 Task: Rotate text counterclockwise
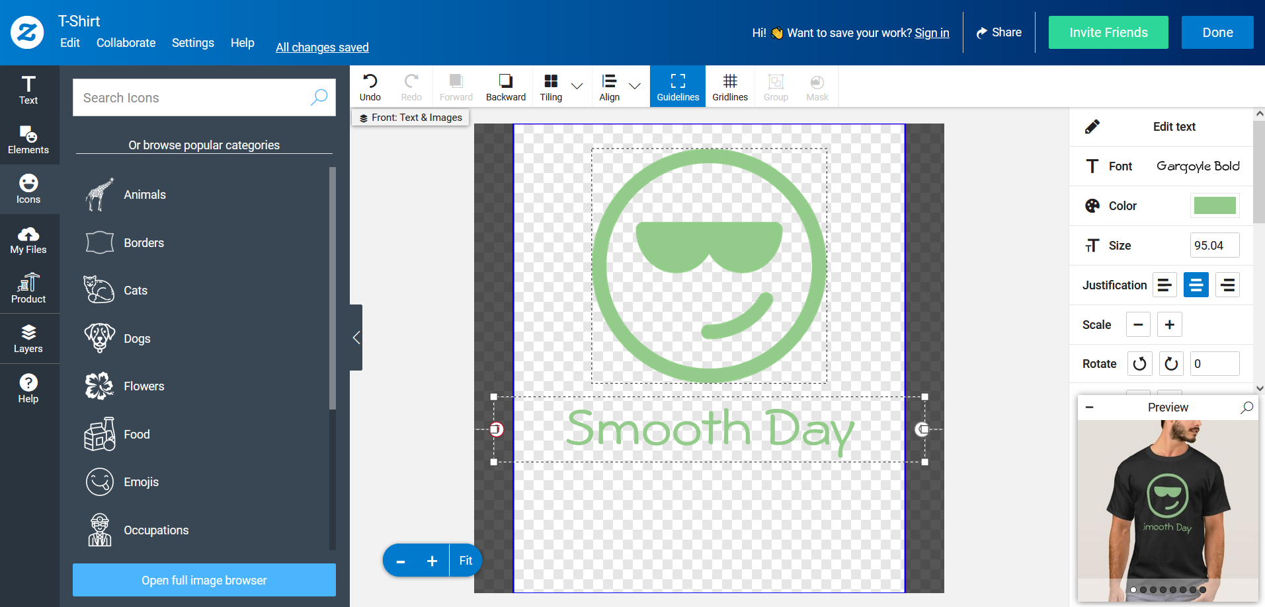tap(1139, 364)
